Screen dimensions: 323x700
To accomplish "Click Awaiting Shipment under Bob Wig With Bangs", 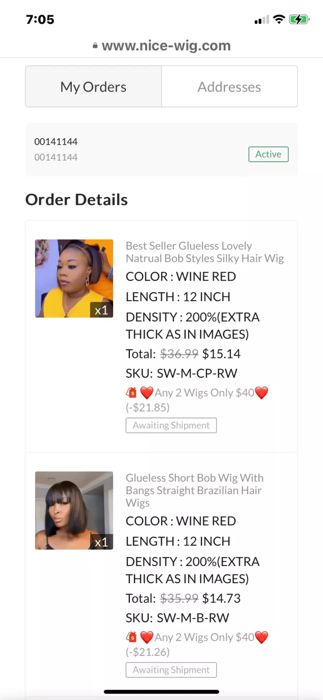I will click(x=171, y=670).
